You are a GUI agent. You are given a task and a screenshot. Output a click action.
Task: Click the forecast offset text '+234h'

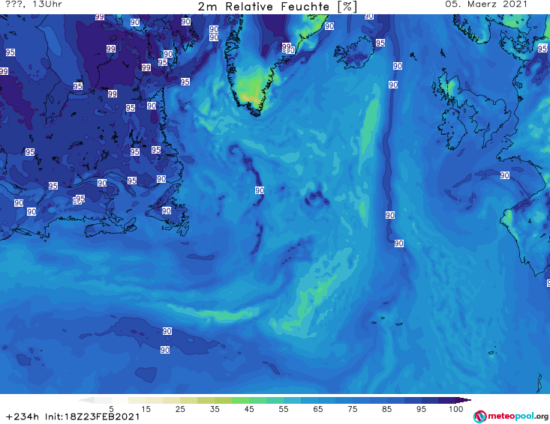[23, 417]
